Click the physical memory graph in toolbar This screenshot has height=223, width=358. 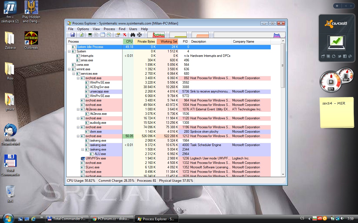tap(200, 35)
